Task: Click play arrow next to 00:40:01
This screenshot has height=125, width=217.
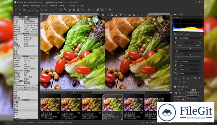Action: pos(198,92)
